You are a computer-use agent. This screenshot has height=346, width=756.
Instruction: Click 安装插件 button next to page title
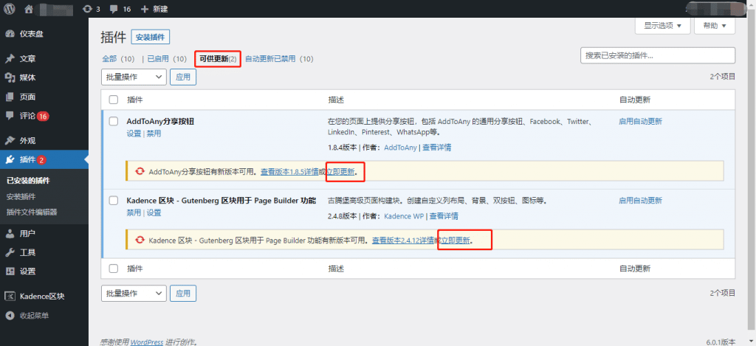151,37
